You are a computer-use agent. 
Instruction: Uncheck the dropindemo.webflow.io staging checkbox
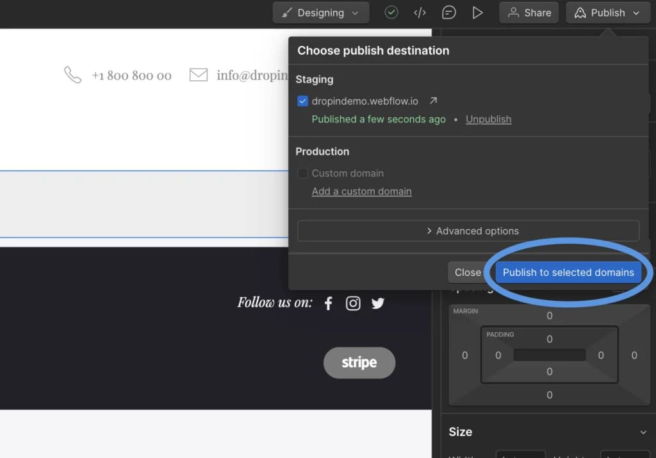coord(303,101)
